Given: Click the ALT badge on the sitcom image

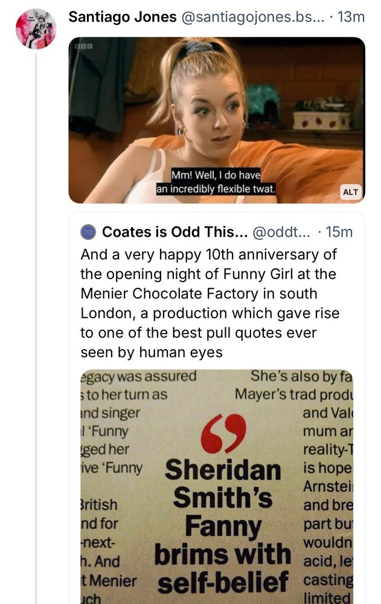Looking at the screenshot, I should [351, 192].
